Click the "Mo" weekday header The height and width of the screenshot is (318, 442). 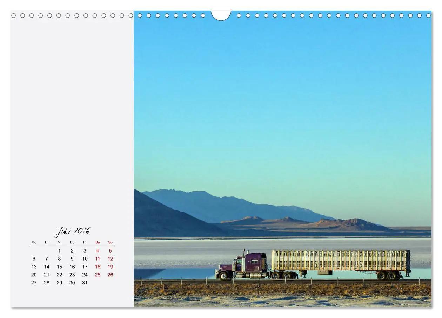pyautogui.click(x=34, y=242)
